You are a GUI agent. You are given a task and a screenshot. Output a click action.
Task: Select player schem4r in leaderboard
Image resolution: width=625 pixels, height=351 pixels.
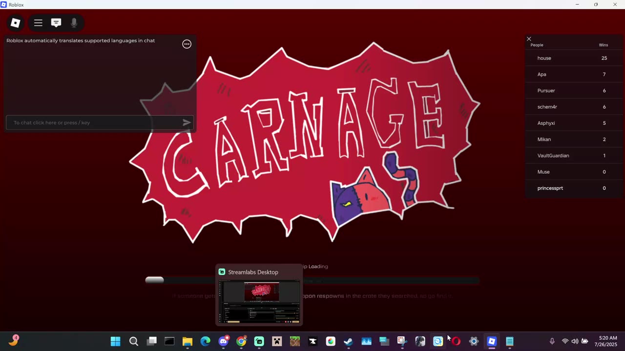coord(575,107)
